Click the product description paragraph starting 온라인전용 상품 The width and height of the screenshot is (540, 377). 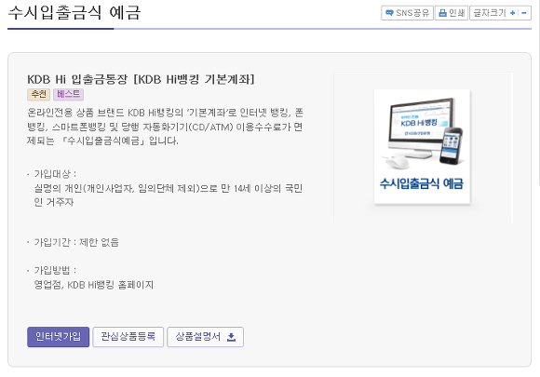pos(165,127)
